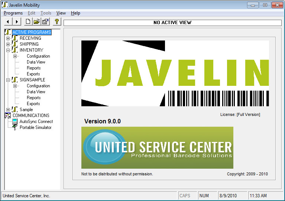Expand Configuration under INVENTORY
Viewport: 285px width, 201px height.
point(15,56)
